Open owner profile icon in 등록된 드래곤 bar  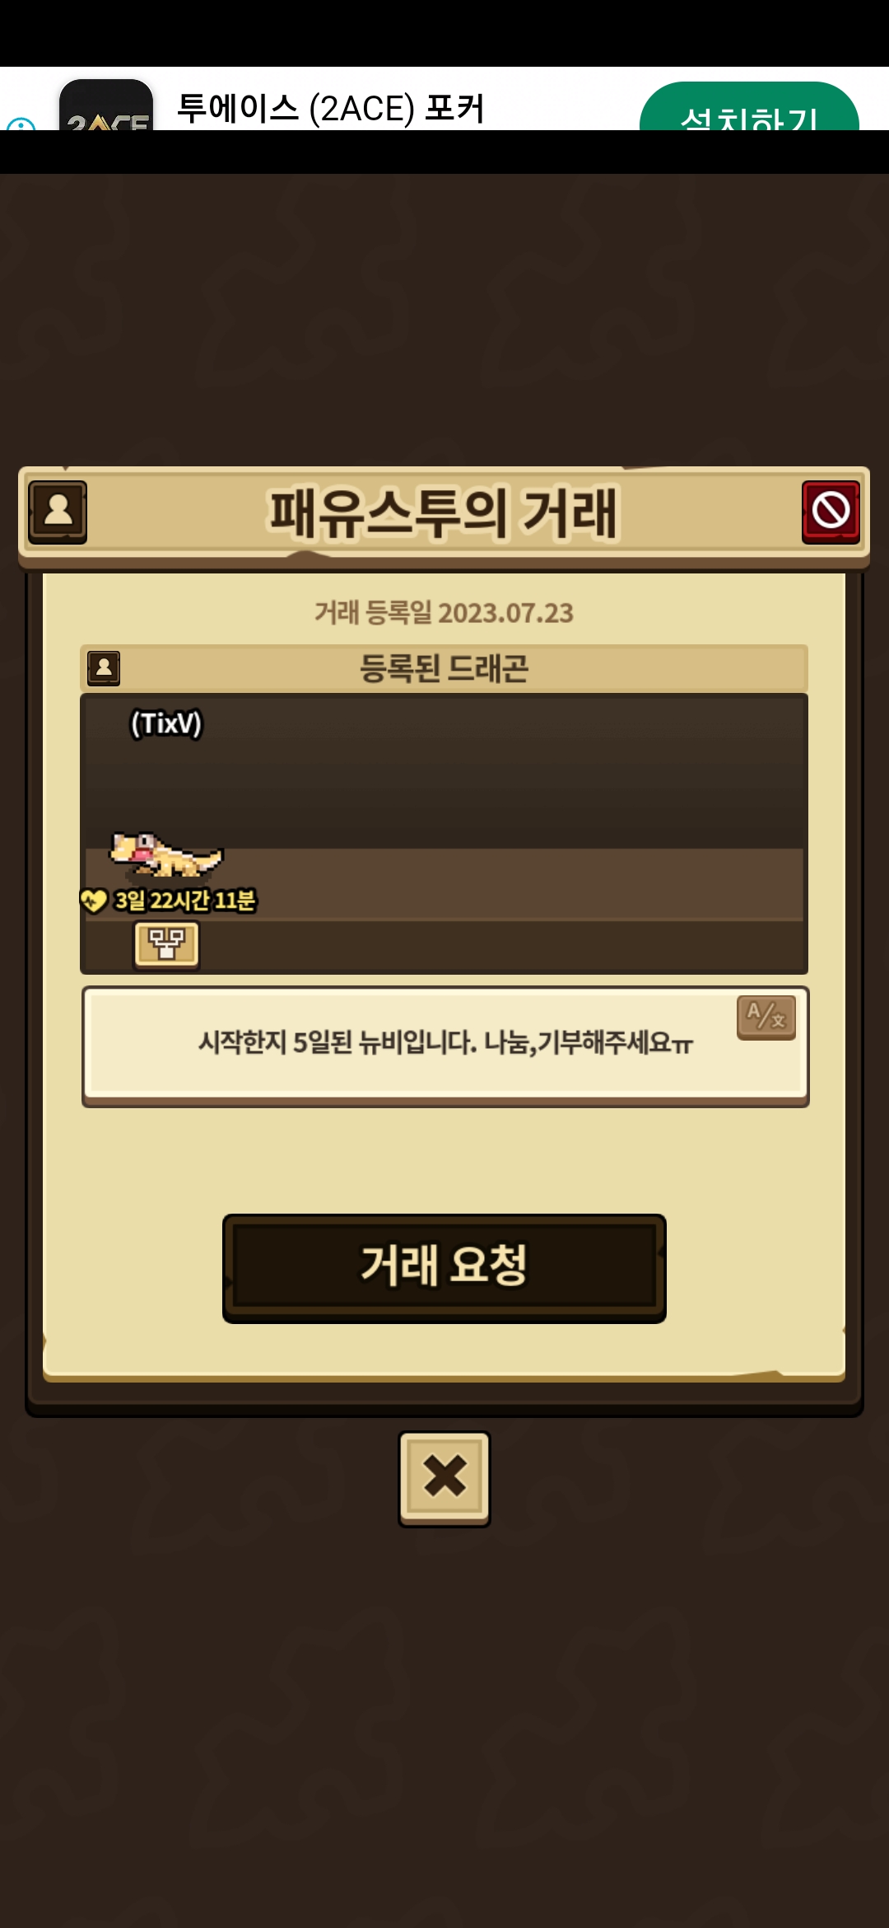tap(104, 668)
